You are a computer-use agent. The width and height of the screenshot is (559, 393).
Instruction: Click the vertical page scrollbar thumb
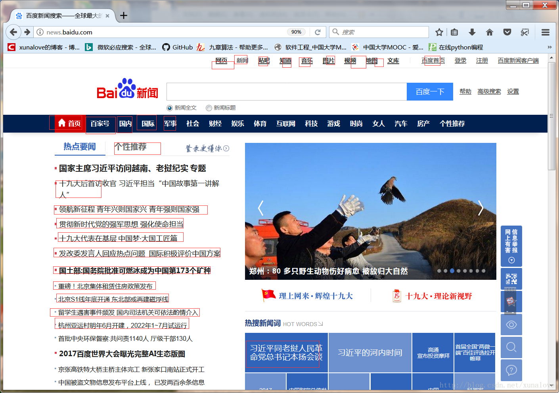[x=551, y=116]
